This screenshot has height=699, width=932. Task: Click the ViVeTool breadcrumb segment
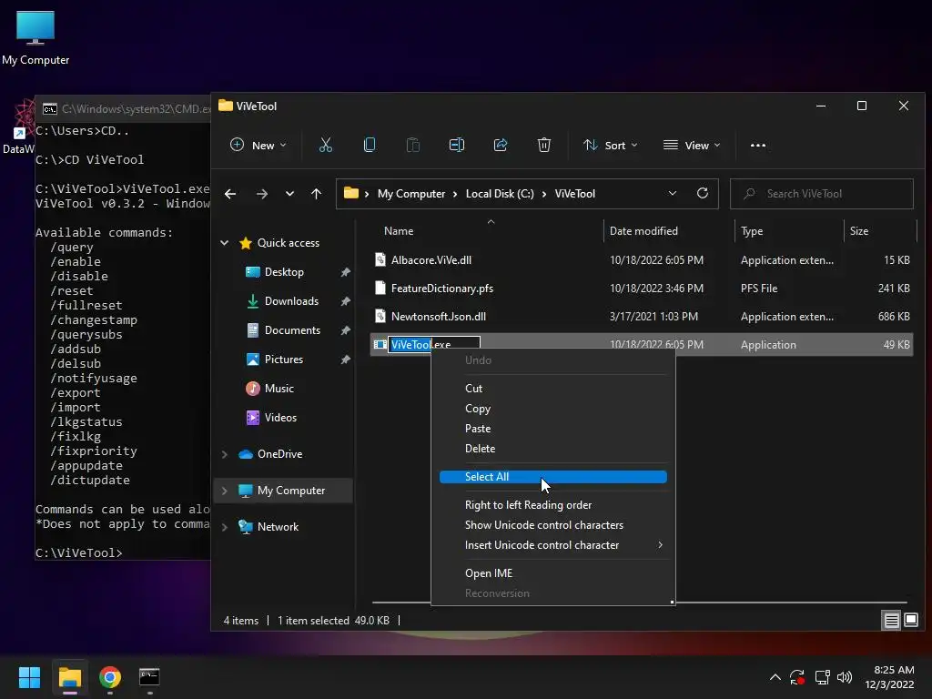(x=575, y=194)
